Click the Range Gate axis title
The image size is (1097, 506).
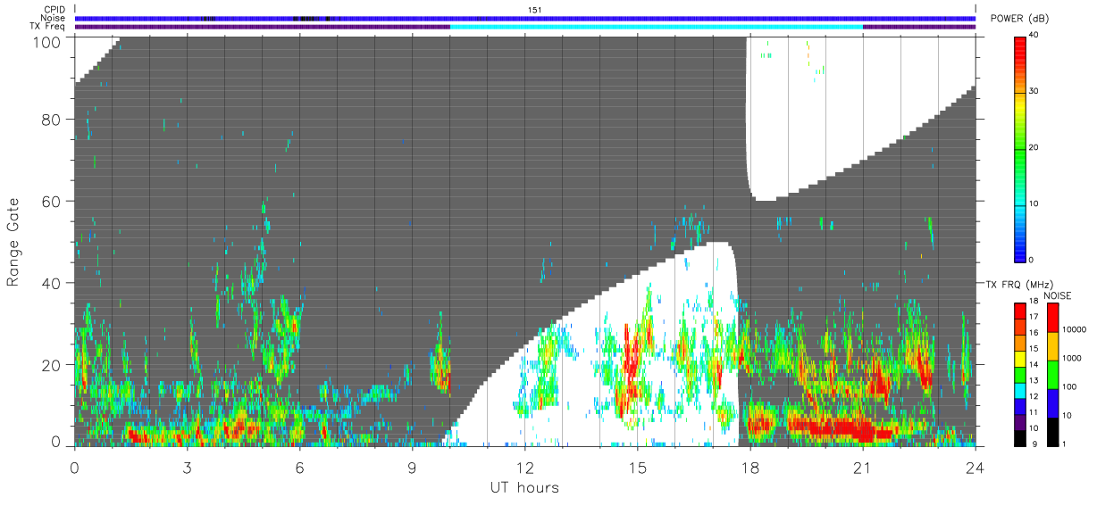13,242
